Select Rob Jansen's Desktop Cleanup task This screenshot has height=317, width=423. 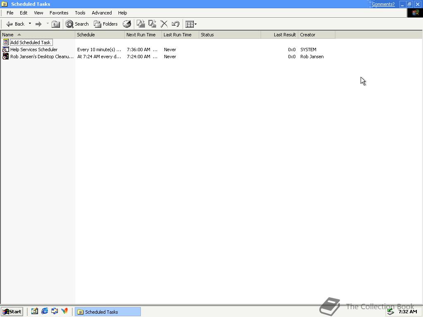click(42, 57)
